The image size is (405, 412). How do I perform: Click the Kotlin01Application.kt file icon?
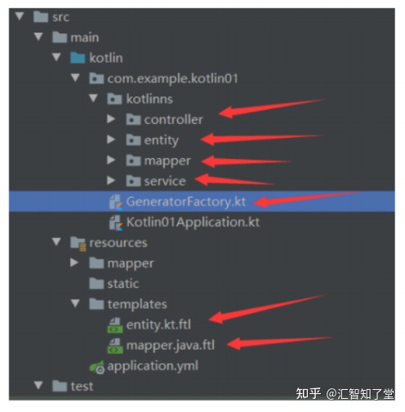tap(116, 223)
